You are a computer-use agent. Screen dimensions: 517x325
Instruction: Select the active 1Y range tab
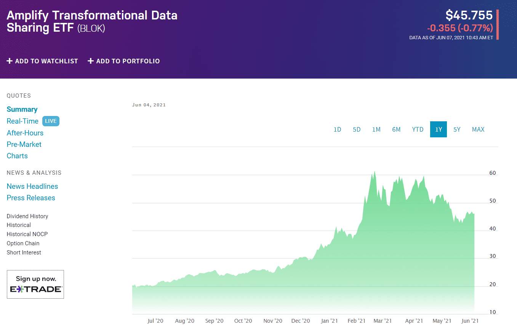click(x=439, y=129)
